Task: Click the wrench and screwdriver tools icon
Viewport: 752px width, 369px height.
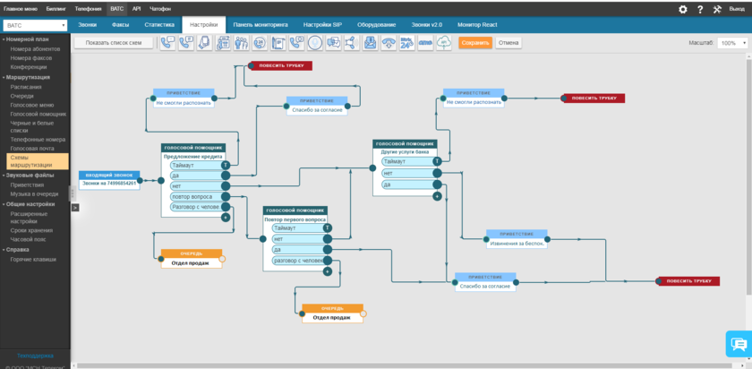Action: click(717, 9)
